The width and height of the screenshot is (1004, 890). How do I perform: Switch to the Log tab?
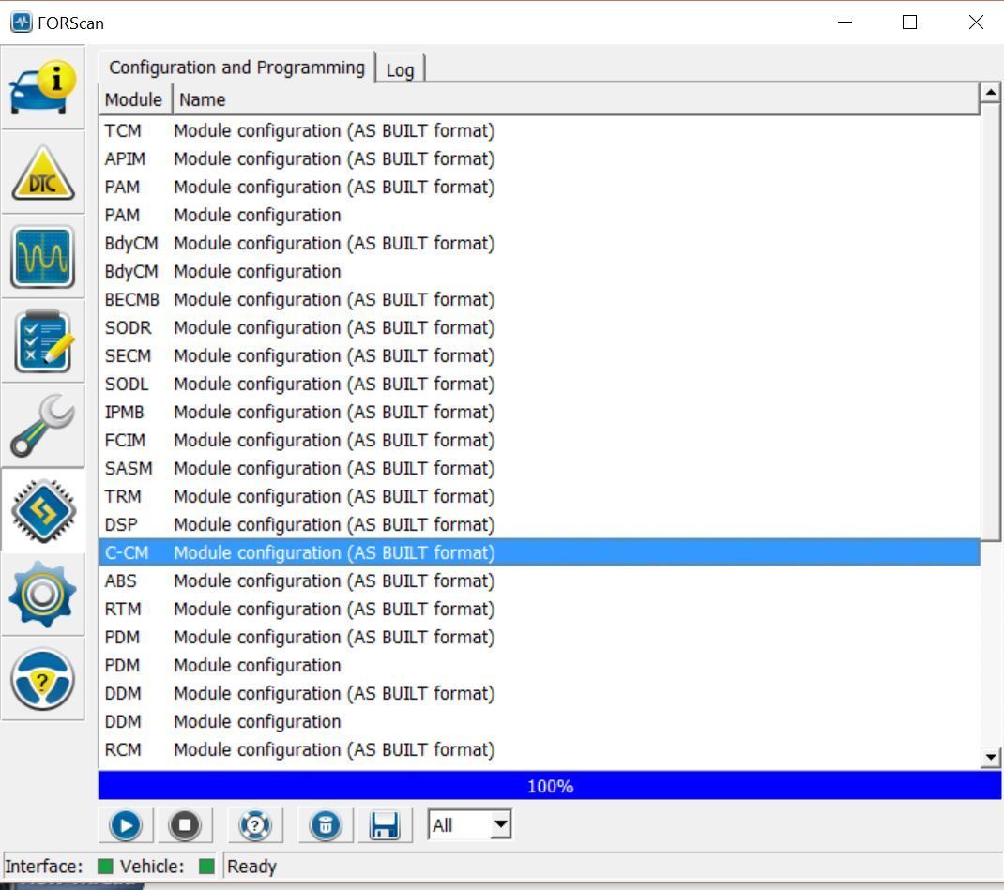[400, 69]
